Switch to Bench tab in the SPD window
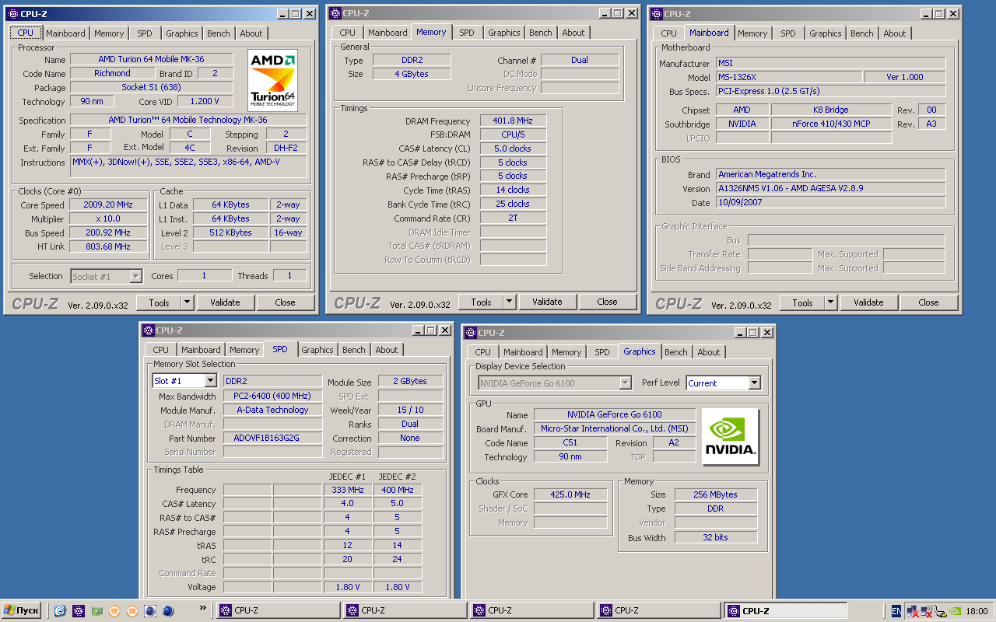This screenshot has width=996, height=622. pos(354,350)
